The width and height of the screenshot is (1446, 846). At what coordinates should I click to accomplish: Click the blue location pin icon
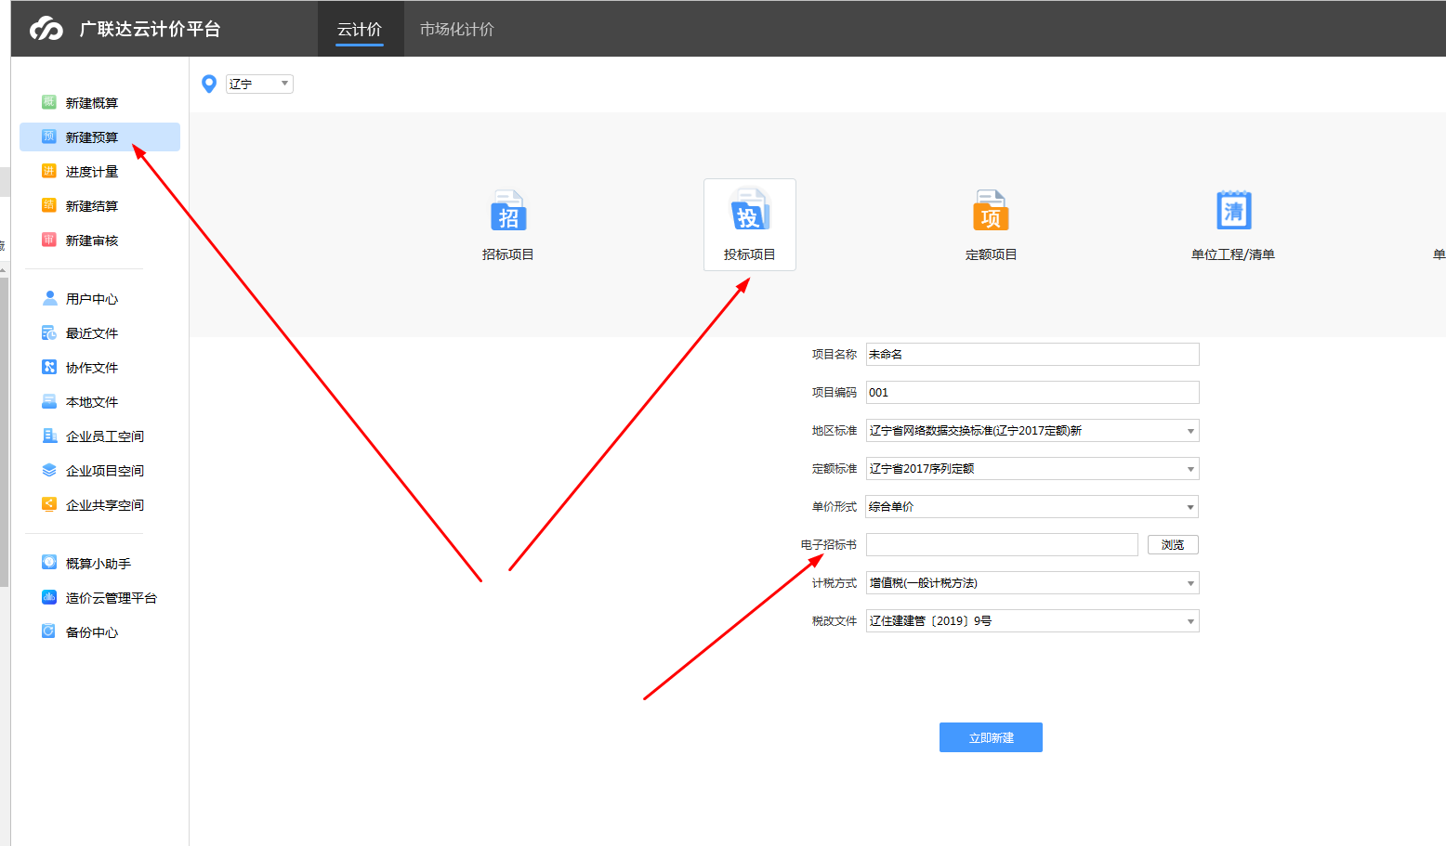coord(209,84)
